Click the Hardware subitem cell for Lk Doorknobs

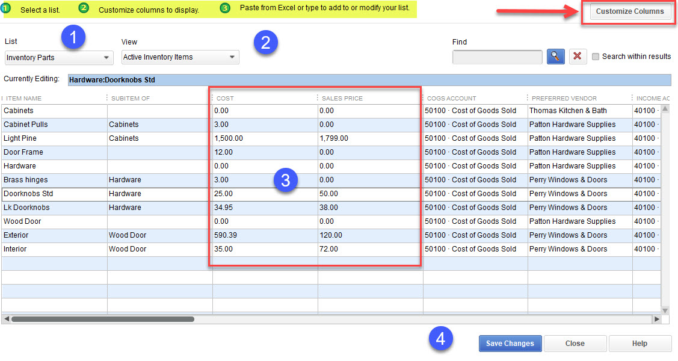coord(160,208)
